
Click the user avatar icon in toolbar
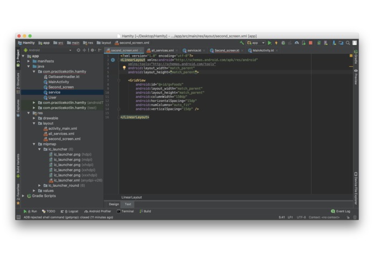[x=355, y=43]
